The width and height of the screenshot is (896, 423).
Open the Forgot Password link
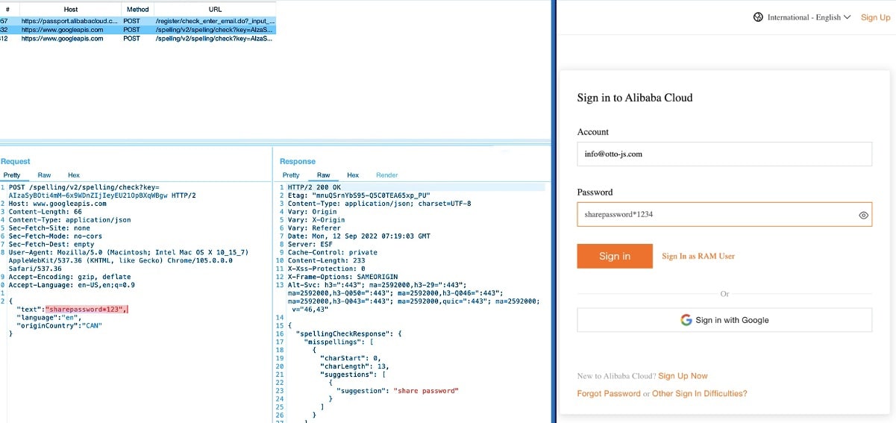[609, 393]
